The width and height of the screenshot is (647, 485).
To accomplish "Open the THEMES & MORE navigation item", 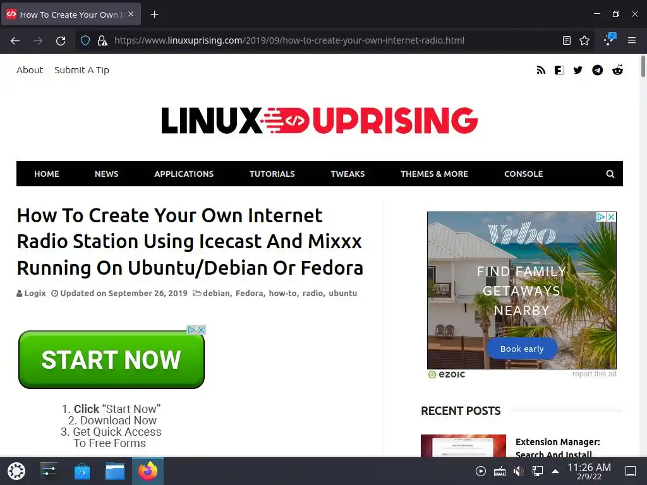I will pyautogui.click(x=435, y=174).
